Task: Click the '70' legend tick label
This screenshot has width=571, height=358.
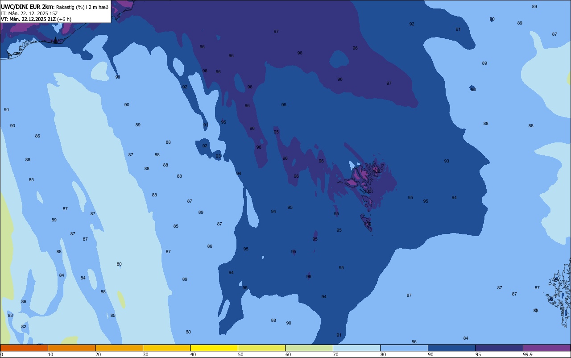Action: click(x=335, y=354)
